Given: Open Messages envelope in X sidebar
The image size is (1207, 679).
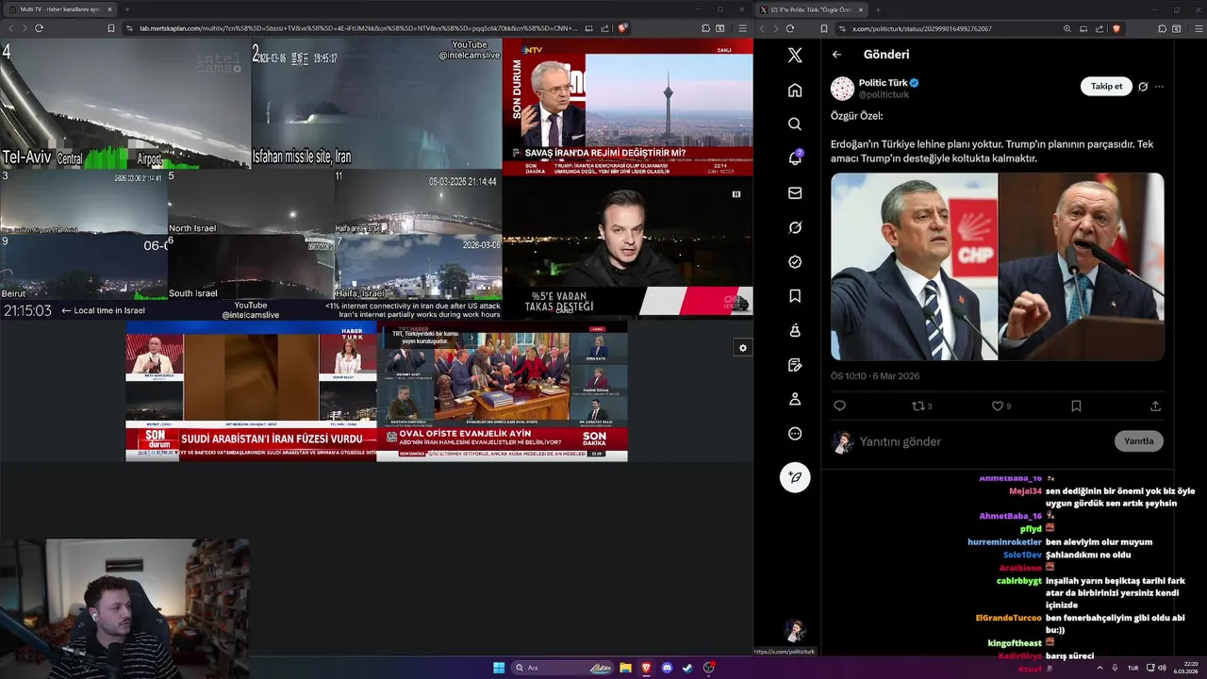Looking at the screenshot, I should [x=795, y=193].
